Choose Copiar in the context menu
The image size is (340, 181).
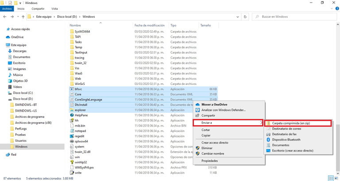click(229, 135)
